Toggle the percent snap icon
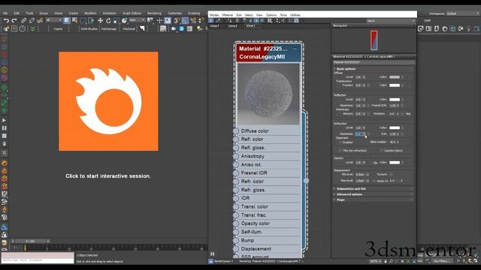Image resolution: width=481 pixels, height=270 pixels. pyautogui.click(x=193, y=20)
